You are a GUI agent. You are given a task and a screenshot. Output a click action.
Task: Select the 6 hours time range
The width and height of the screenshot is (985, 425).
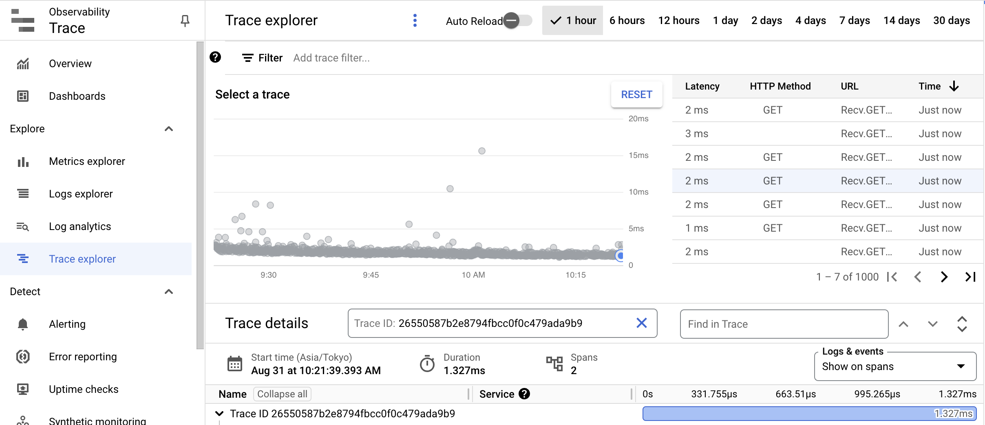coord(627,20)
